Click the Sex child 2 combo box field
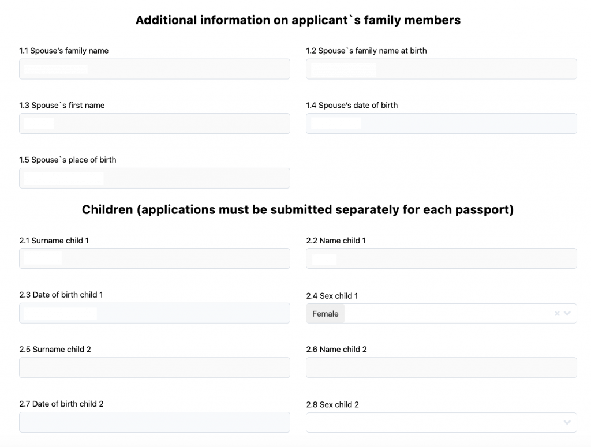Image resolution: width=591 pixels, height=447 pixels. [442, 422]
